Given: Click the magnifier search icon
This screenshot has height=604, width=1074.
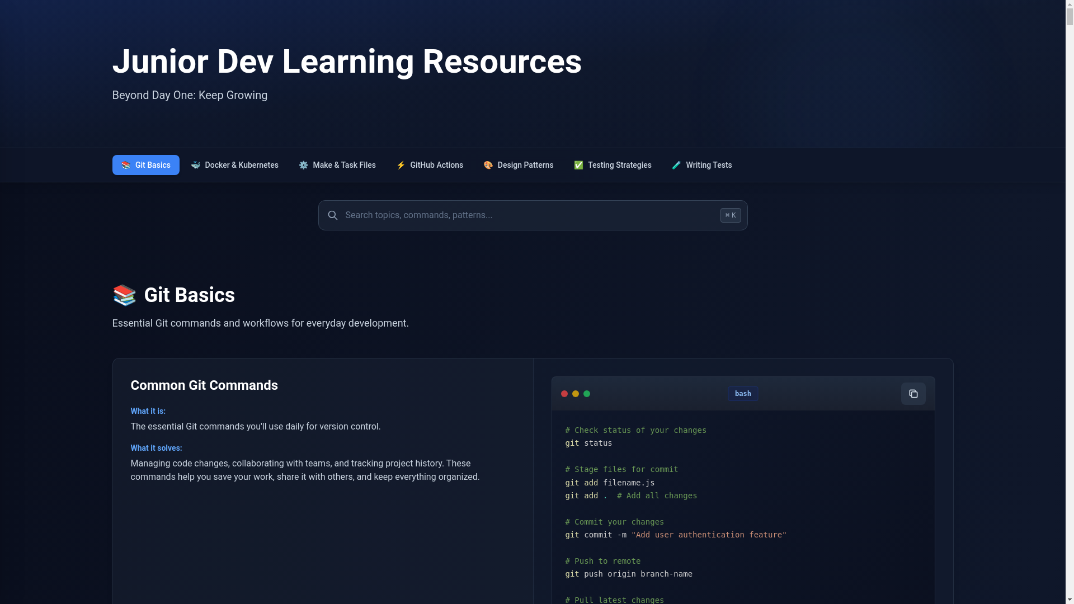Looking at the screenshot, I should [332, 215].
